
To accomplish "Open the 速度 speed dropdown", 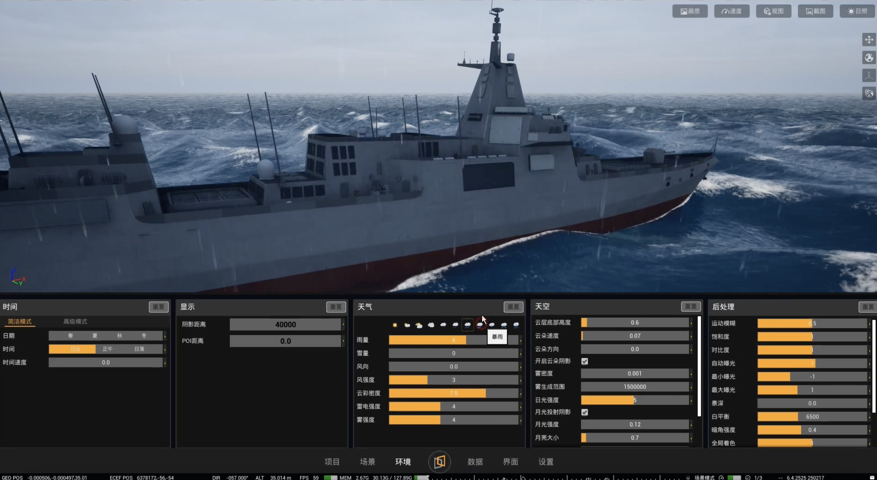I will tap(732, 11).
